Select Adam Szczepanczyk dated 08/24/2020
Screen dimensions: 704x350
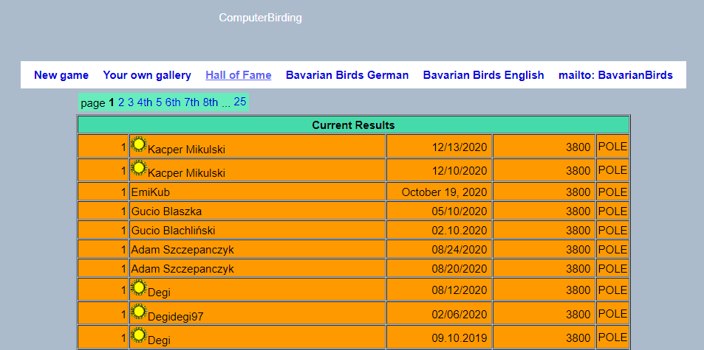pyautogui.click(x=182, y=250)
